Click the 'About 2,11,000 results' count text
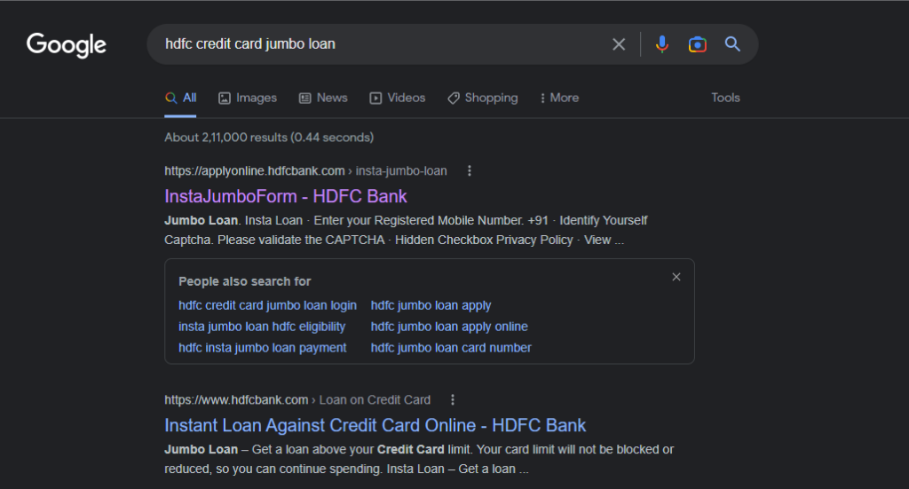909x489 pixels. point(269,138)
